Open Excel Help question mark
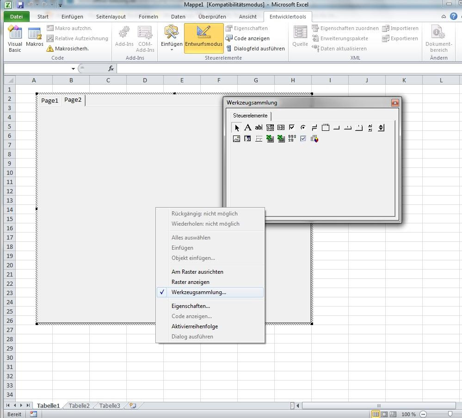The image size is (462, 418). (x=454, y=17)
